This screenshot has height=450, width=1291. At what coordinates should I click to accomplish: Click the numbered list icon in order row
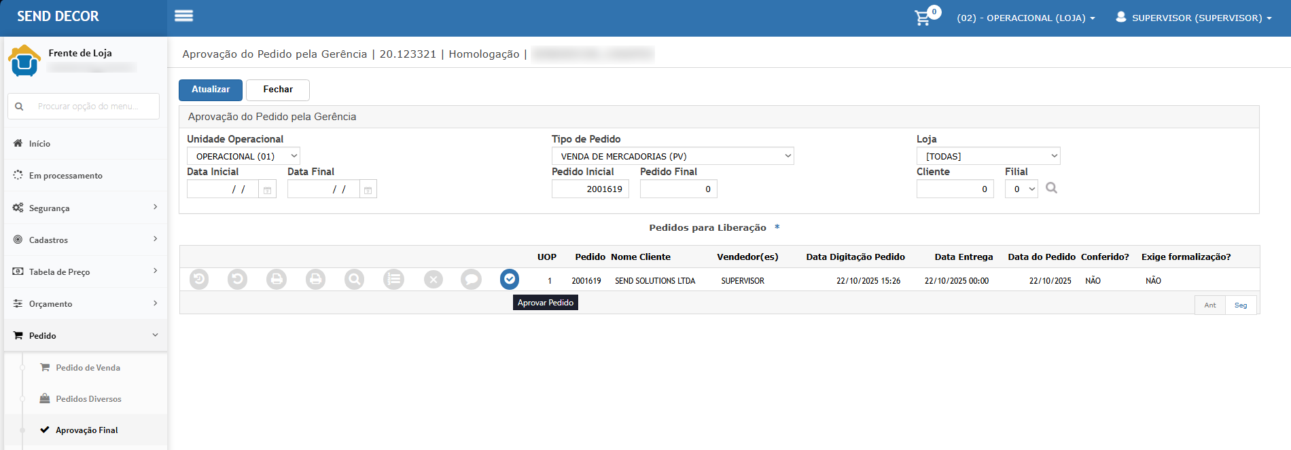click(x=393, y=279)
